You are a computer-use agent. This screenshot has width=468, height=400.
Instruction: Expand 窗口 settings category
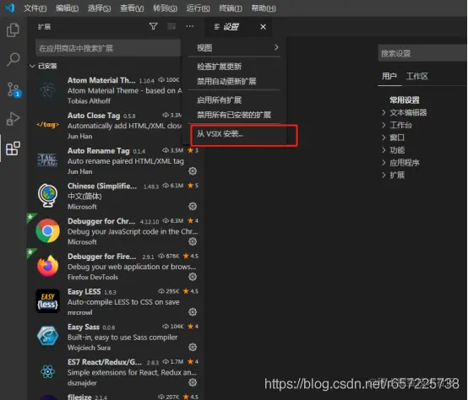(x=384, y=138)
